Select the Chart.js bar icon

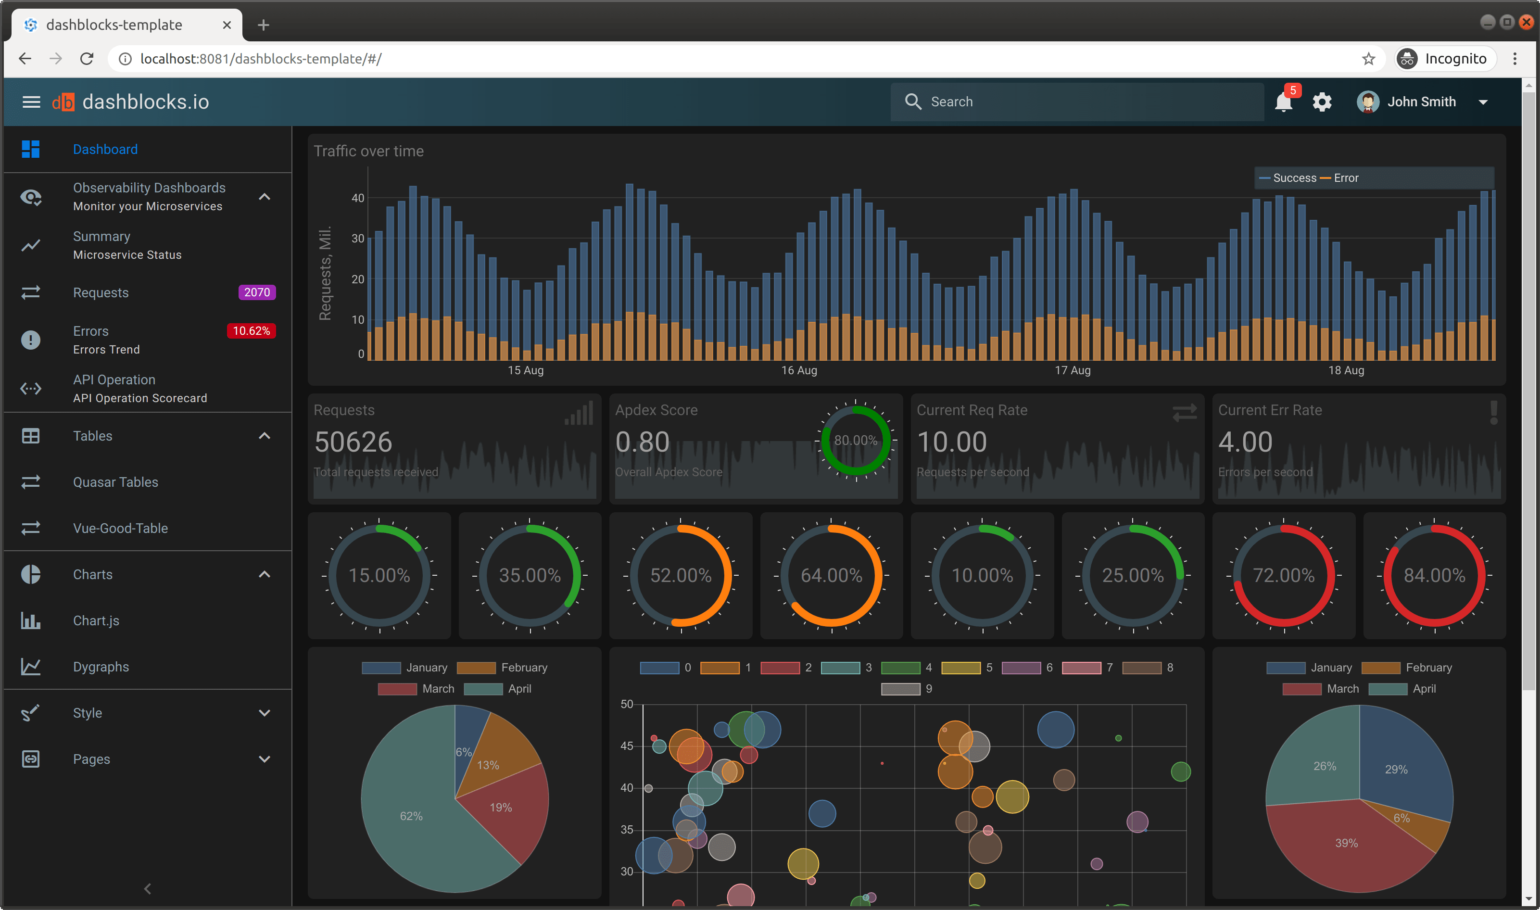31,620
